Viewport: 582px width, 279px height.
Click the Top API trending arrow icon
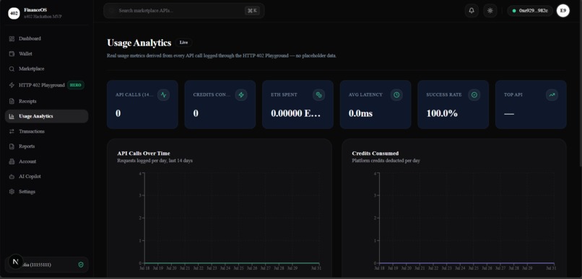click(x=552, y=95)
